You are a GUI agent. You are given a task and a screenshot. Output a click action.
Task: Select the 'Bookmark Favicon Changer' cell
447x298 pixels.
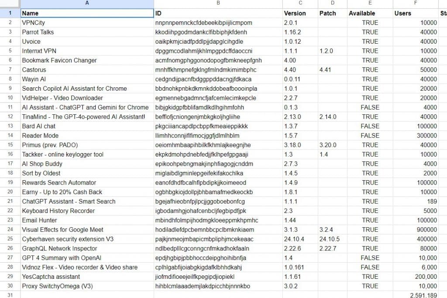87,60
